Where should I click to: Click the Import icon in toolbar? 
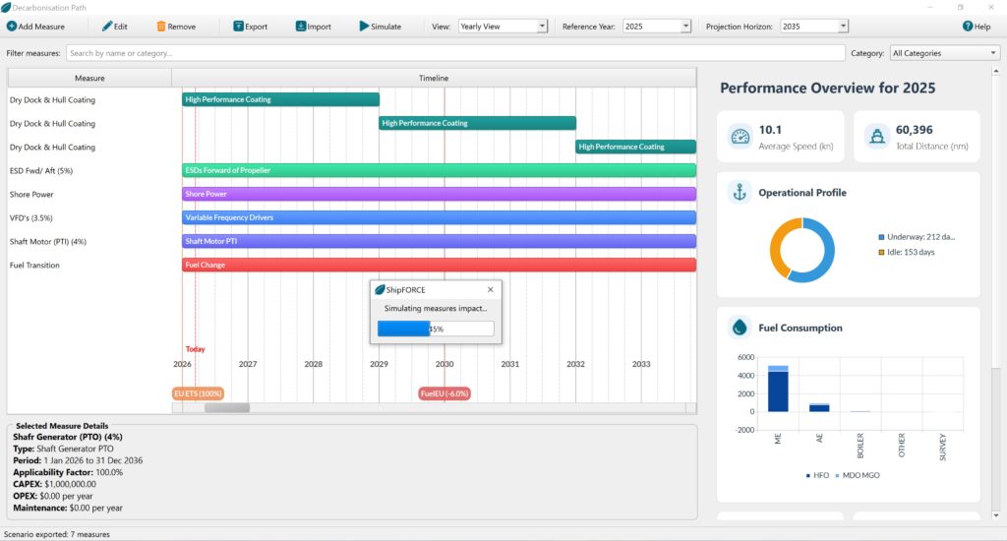tap(301, 27)
